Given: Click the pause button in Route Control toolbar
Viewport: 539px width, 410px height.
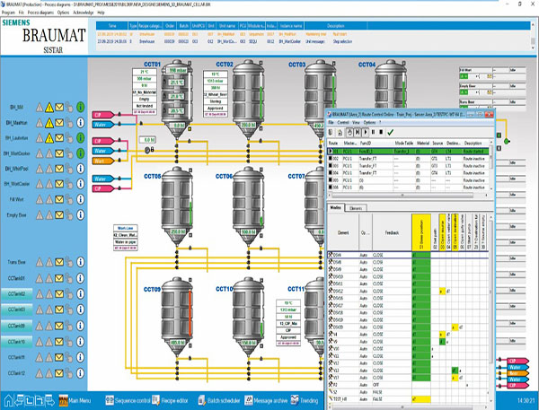Looking at the screenshot, I should [x=374, y=132].
